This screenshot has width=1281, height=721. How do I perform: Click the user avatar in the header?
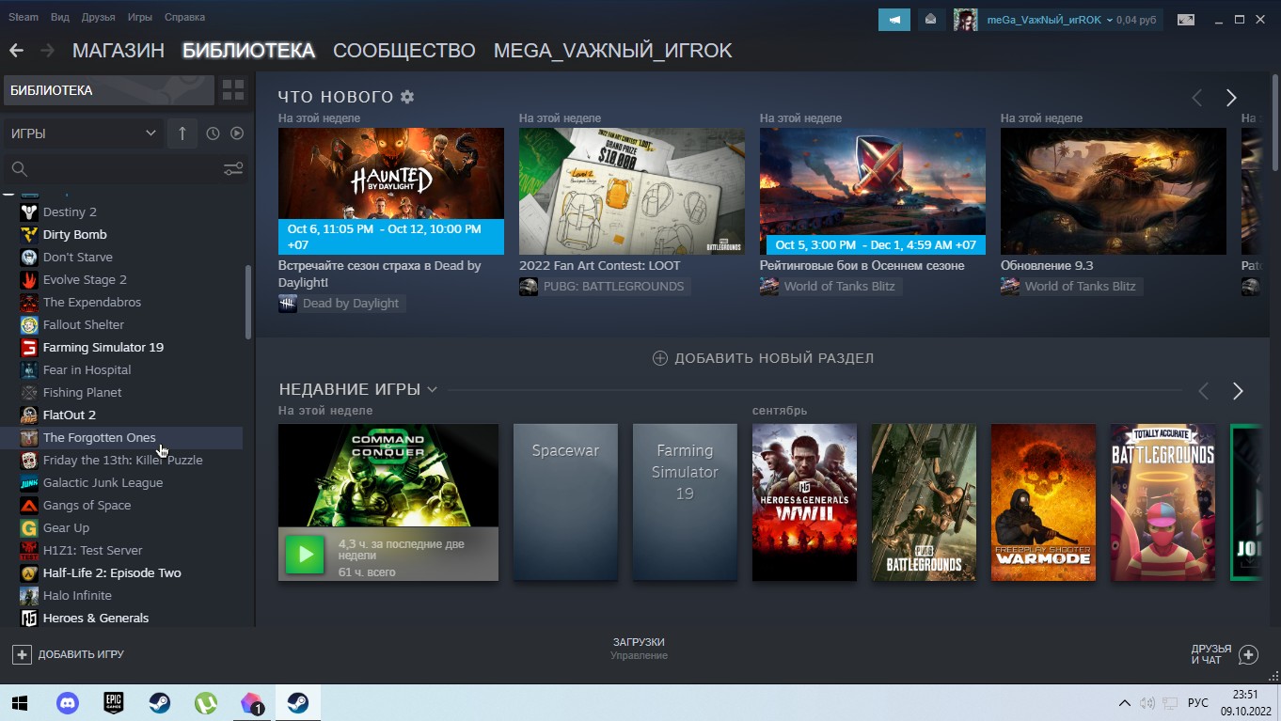coord(966,20)
